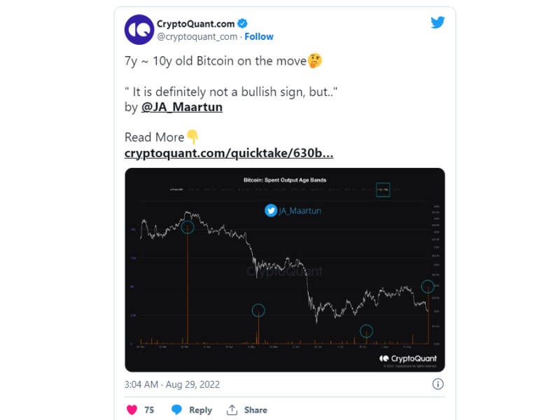The width and height of the screenshot is (560, 420).
Task: Click the reply speech bubble icon
Action: (177, 410)
